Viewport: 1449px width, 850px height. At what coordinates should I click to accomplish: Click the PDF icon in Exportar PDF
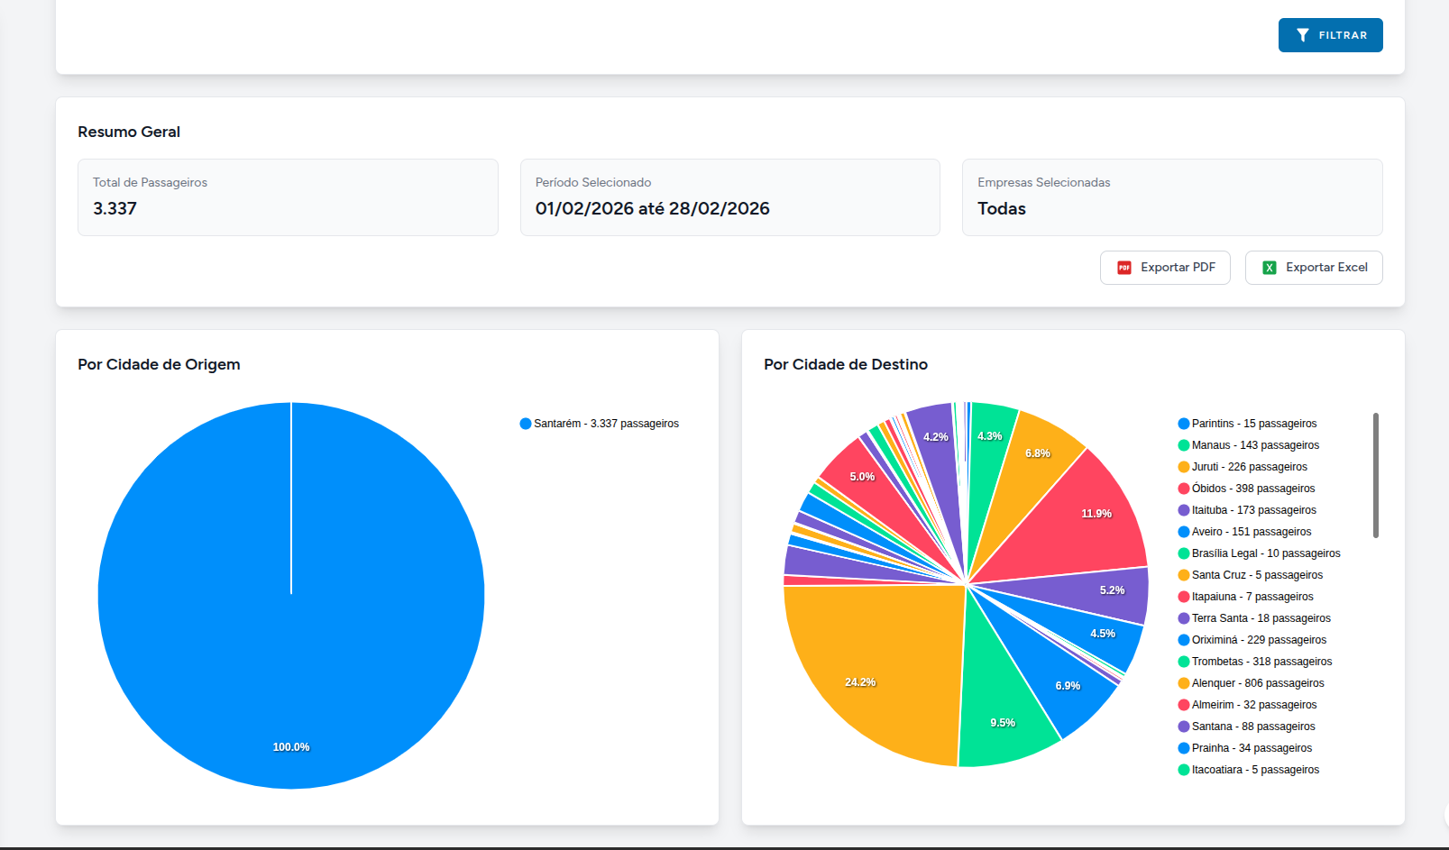click(x=1124, y=268)
